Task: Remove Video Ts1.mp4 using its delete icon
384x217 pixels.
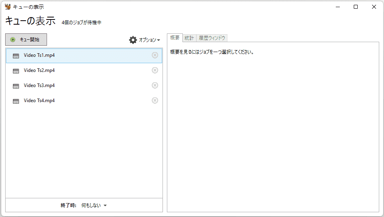Action: pyautogui.click(x=155, y=55)
